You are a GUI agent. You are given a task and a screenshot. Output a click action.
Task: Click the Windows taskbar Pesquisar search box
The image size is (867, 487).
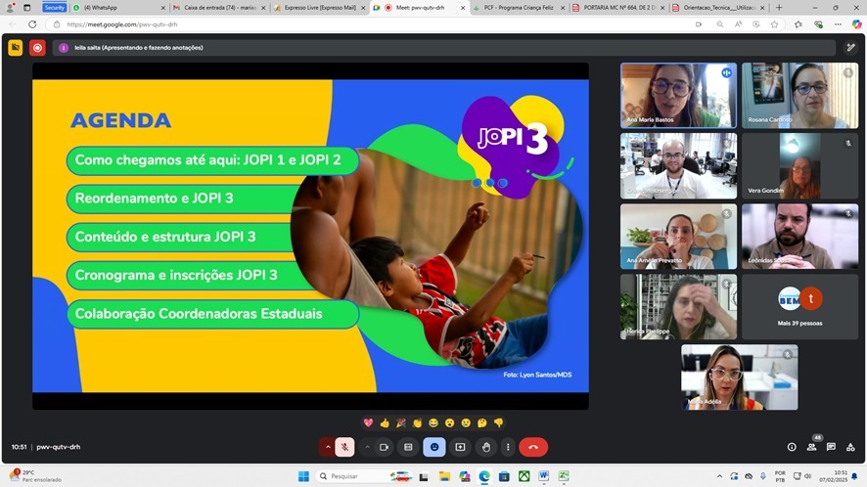point(350,476)
